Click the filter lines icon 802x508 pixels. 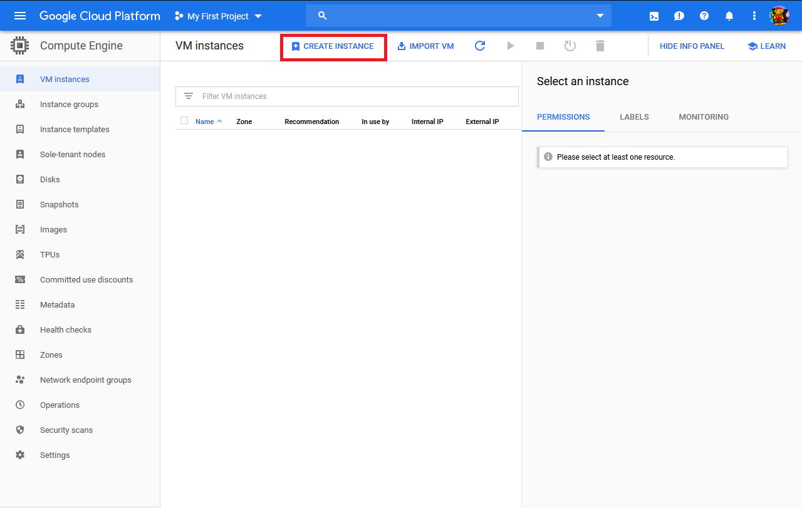click(189, 96)
